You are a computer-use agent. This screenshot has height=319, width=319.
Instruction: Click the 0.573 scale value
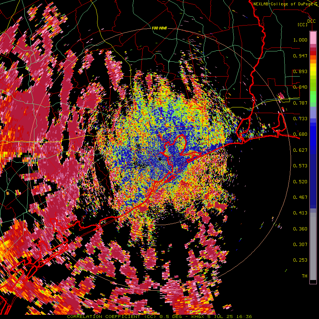pos(300,166)
